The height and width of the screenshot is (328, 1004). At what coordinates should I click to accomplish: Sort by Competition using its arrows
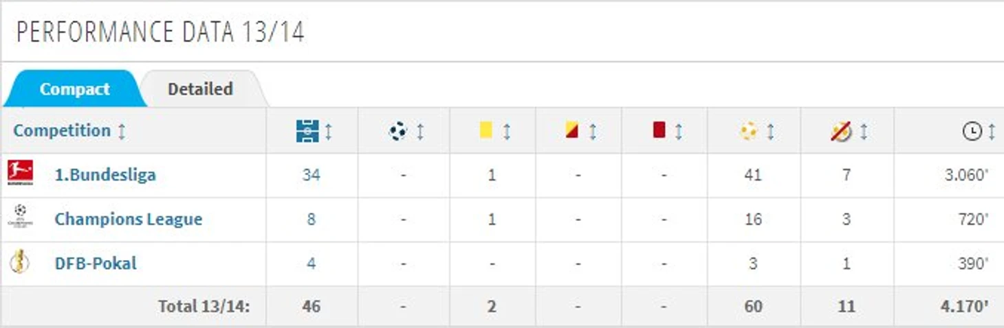click(122, 131)
